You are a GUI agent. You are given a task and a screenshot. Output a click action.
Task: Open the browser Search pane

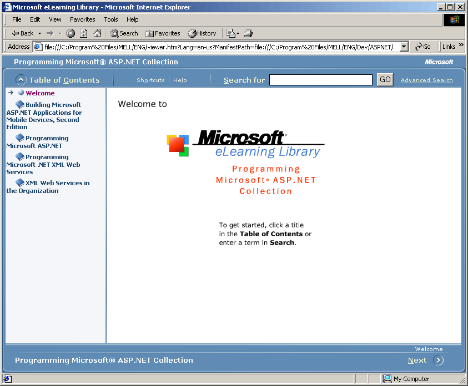click(124, 33)
